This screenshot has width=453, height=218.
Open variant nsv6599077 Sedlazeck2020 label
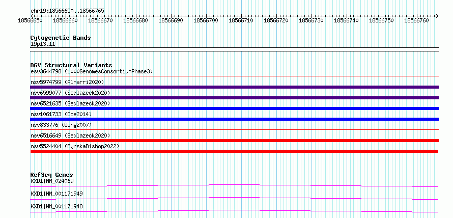(70, 93)
